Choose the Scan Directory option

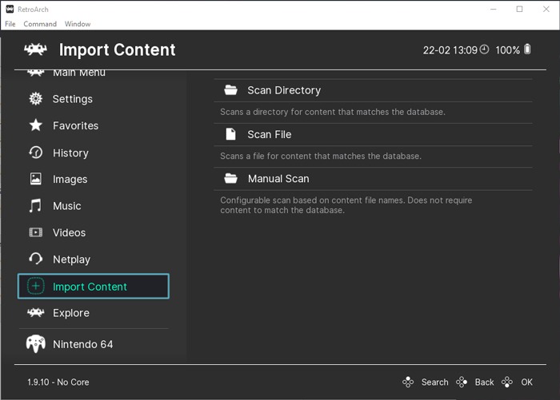click(373, 90)
